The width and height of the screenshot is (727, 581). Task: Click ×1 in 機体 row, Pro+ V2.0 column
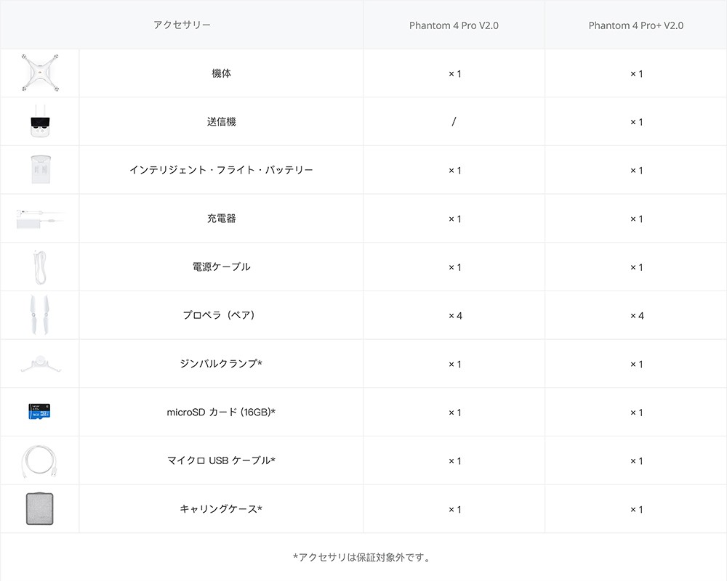[x=636, y=73]
